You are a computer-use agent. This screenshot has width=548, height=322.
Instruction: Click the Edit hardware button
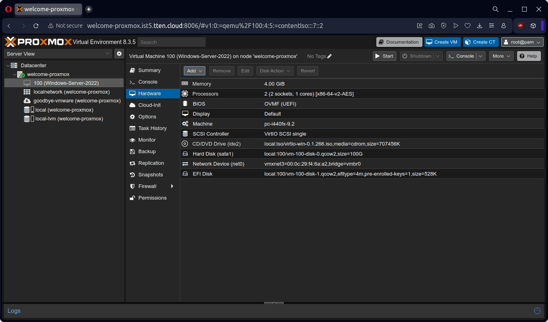pos(245,71)
